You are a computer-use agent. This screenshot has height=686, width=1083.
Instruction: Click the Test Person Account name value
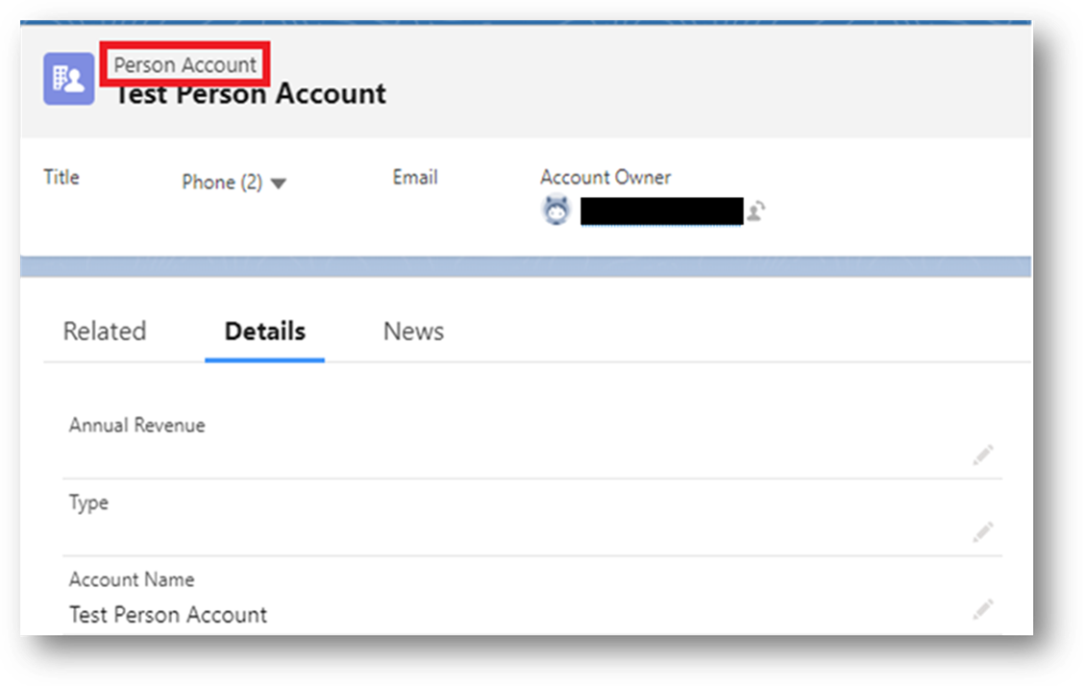pos(168,615)
